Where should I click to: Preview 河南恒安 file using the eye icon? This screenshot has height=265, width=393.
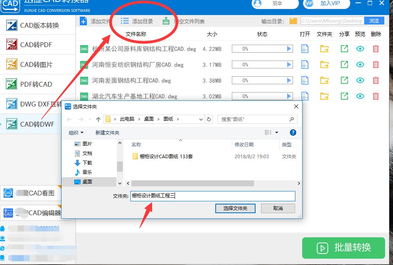[x=360, y=64]
